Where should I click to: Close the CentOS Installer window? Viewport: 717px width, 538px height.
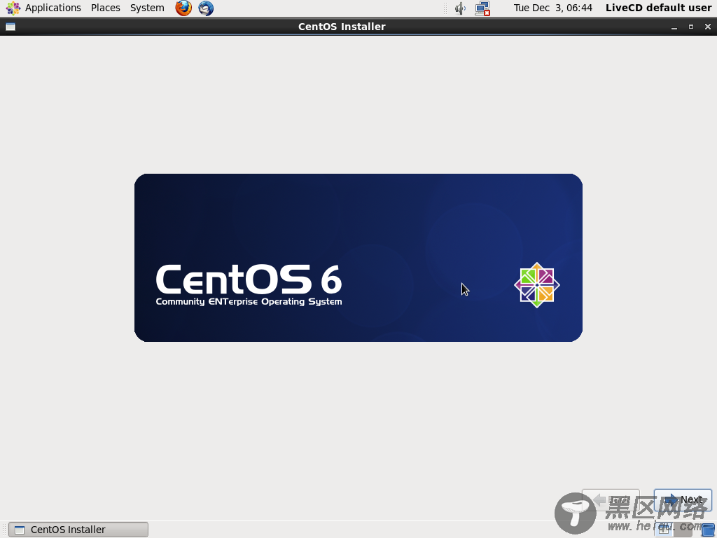coord(708,27)
